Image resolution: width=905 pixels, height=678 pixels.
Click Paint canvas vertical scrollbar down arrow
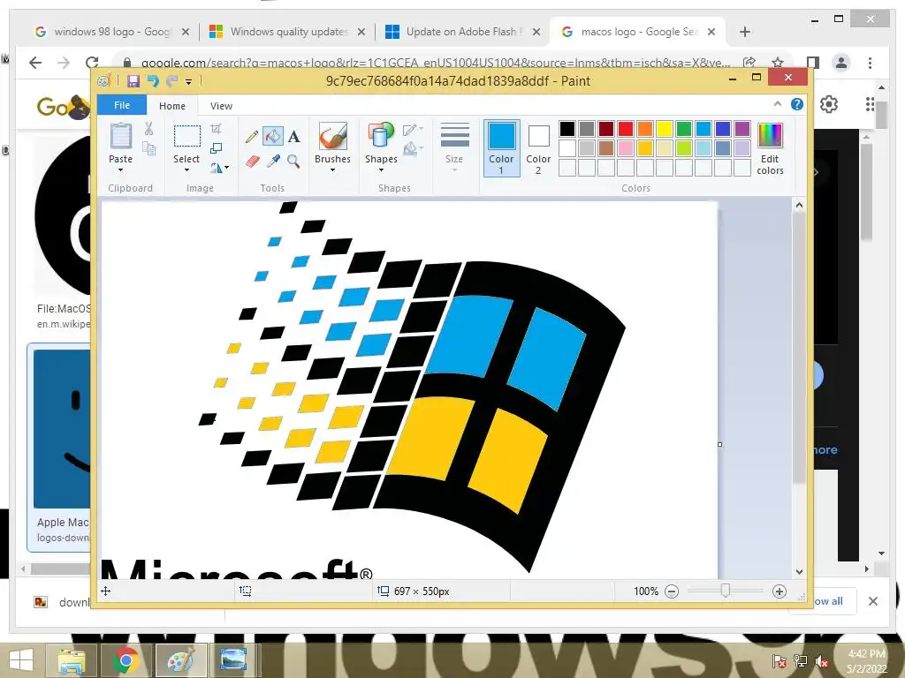799,572
